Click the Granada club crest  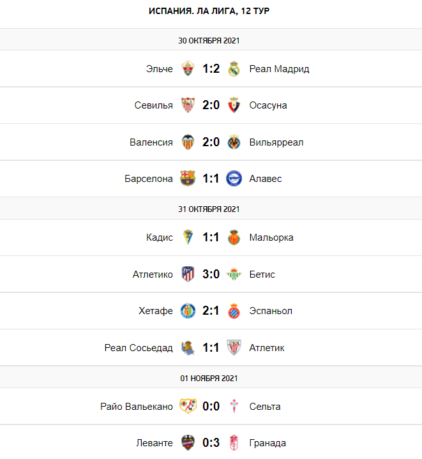coord(234,443)
